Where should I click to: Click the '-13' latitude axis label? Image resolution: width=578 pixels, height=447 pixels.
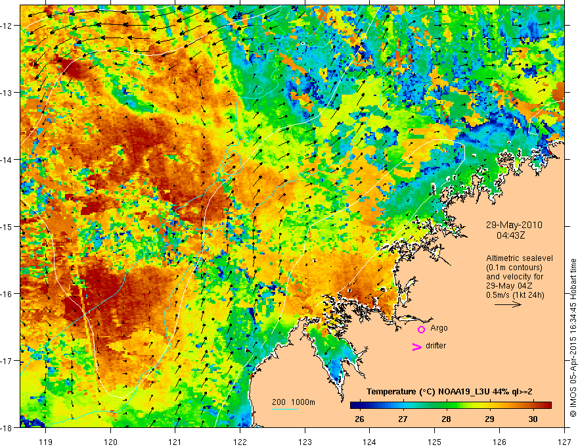coord(7,93)
